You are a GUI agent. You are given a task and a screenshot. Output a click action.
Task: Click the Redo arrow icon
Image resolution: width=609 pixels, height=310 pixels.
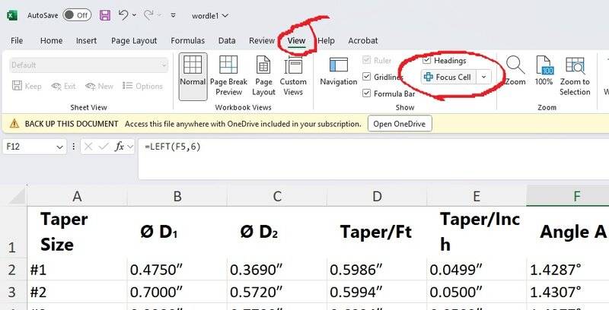(x=148, y=15)
